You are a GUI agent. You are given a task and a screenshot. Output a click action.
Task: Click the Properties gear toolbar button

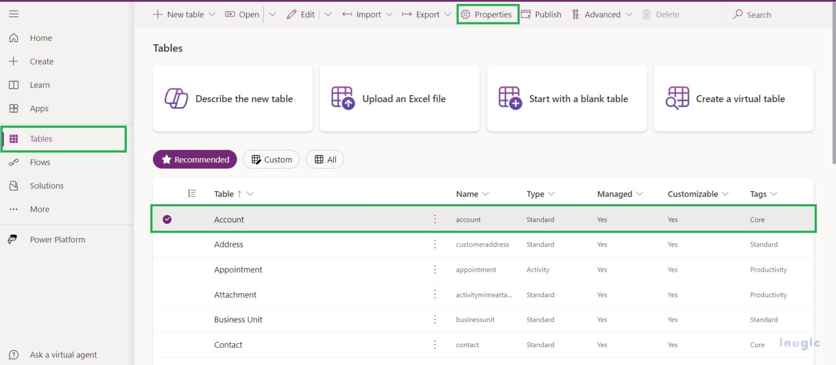click(465, 15)
